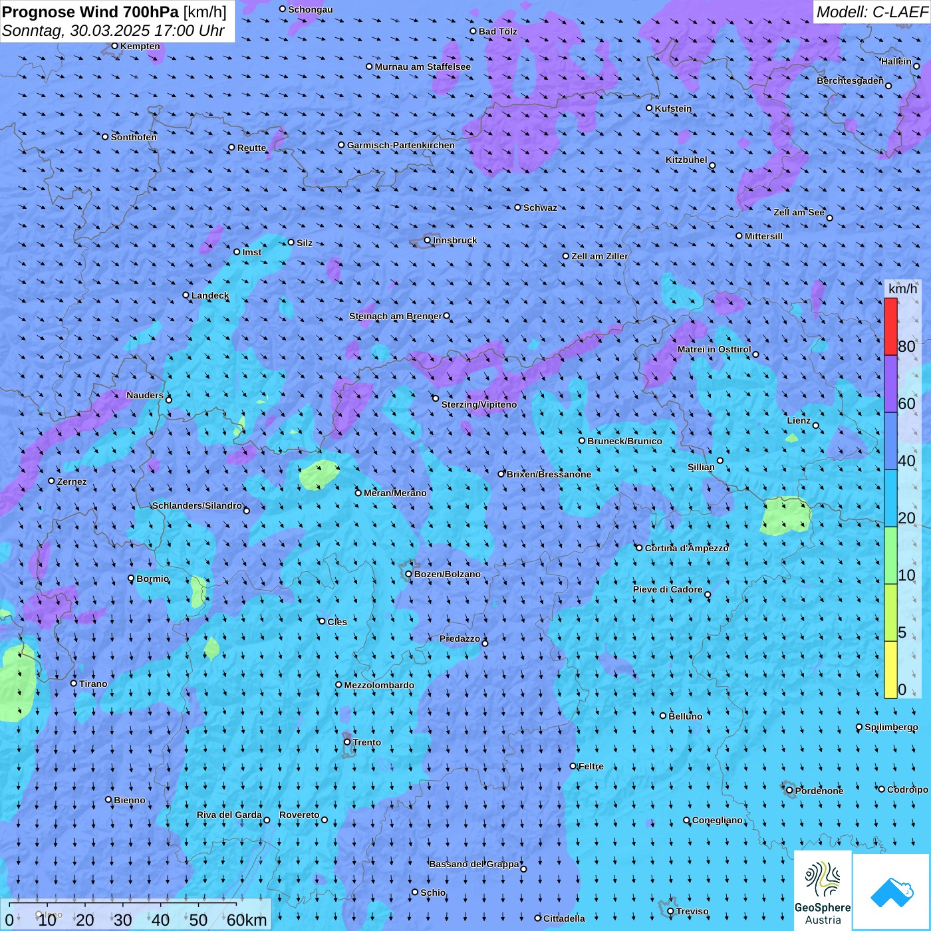This screenshot has width=931, height=931.
Task: Click the 'Mittersill' label
Action: click(x=763, y=236)
